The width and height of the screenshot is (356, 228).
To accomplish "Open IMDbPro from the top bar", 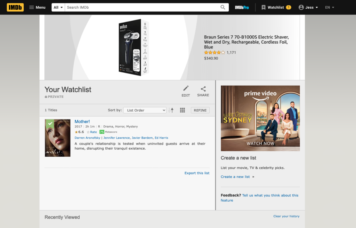I will click(242, 7).
